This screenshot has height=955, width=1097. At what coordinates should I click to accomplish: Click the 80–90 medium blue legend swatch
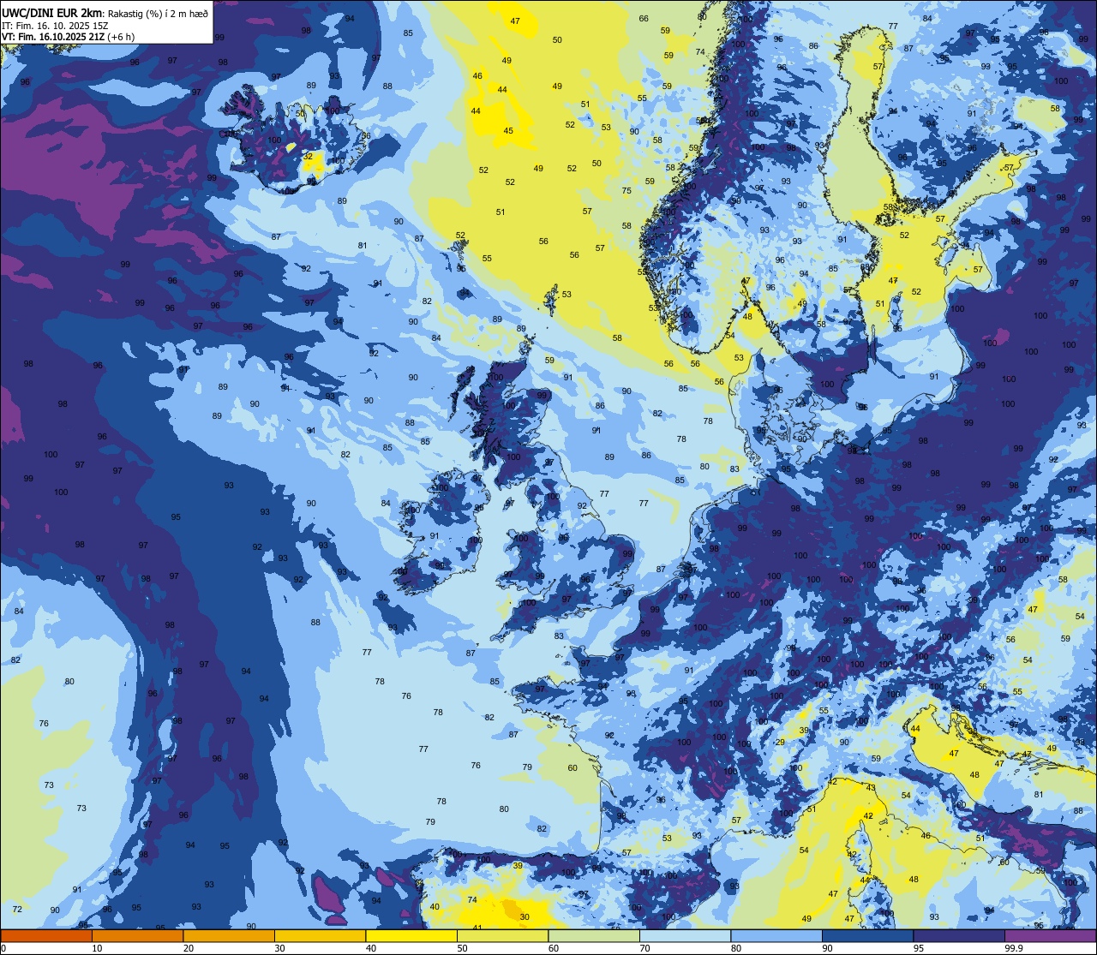click(x=776, y=936)
